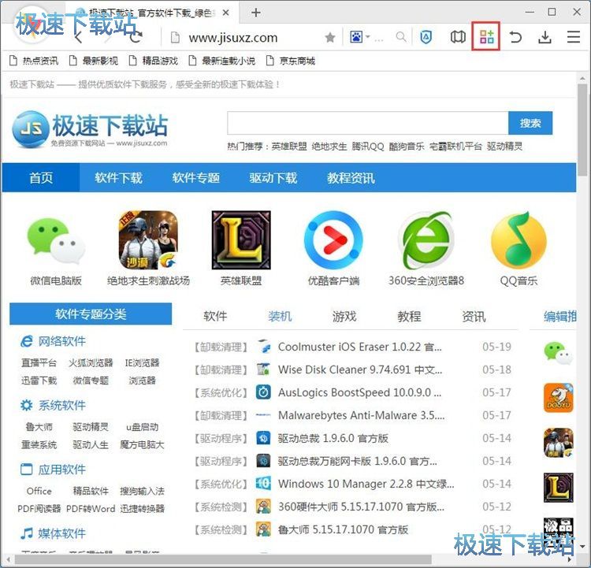This screenshot has width=591, height=568.
Task: Click the undo closed tab icon
Action: click(515, 37)
